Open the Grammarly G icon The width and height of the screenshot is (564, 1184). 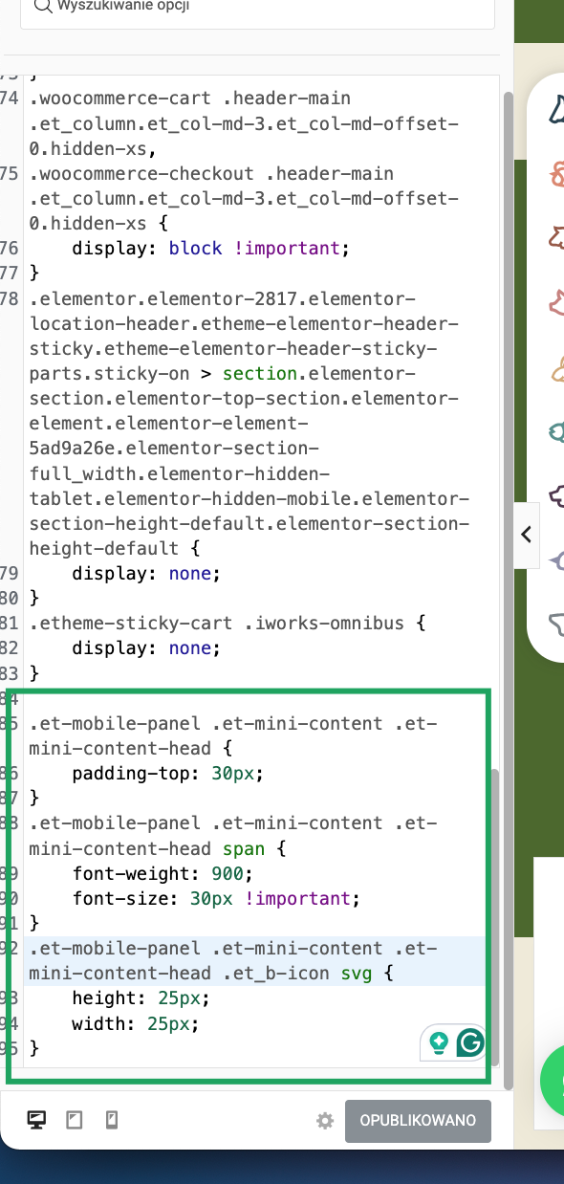(469, 1041)
